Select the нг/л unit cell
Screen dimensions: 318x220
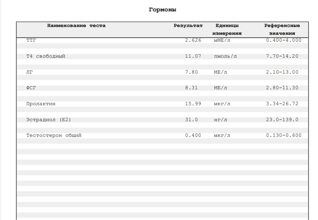(220, 120)
